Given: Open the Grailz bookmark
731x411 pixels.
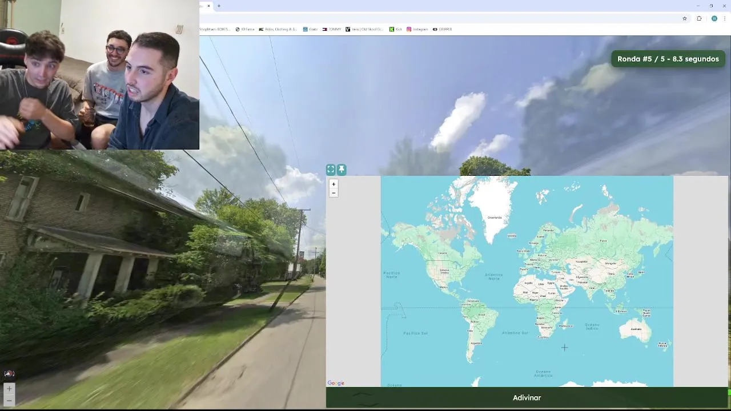Looking at the screenshot, I should tap(310, 29).
